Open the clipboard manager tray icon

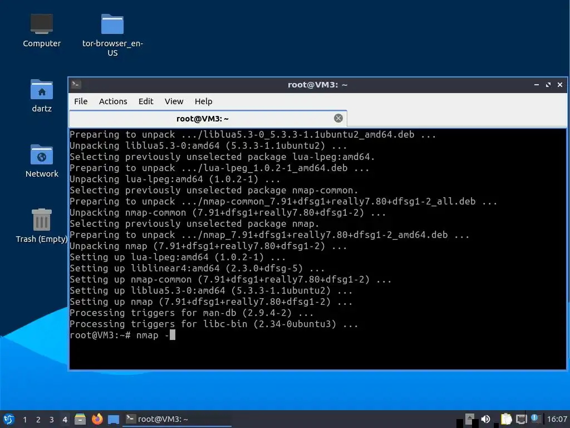pyautogui.click(x=506, y=419)
